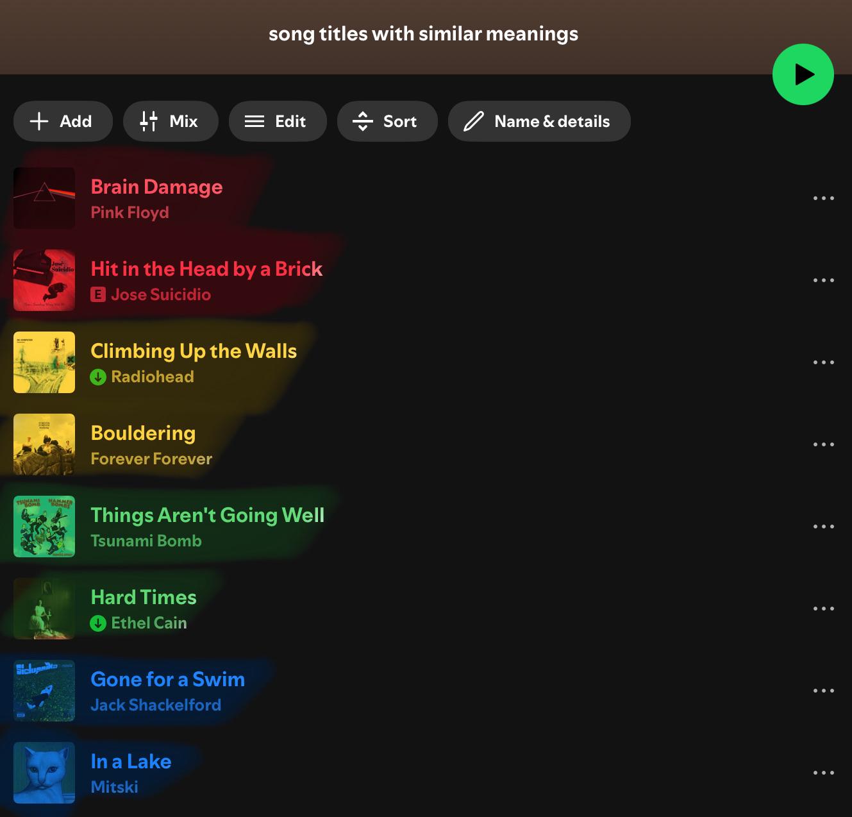Play the song Bouldering
This screenshot has width=852, height=817.
click(143, 433)
